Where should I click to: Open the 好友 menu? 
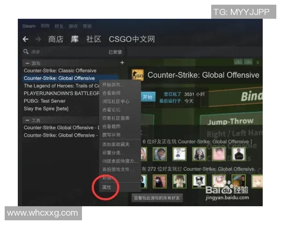coord(59,26)
